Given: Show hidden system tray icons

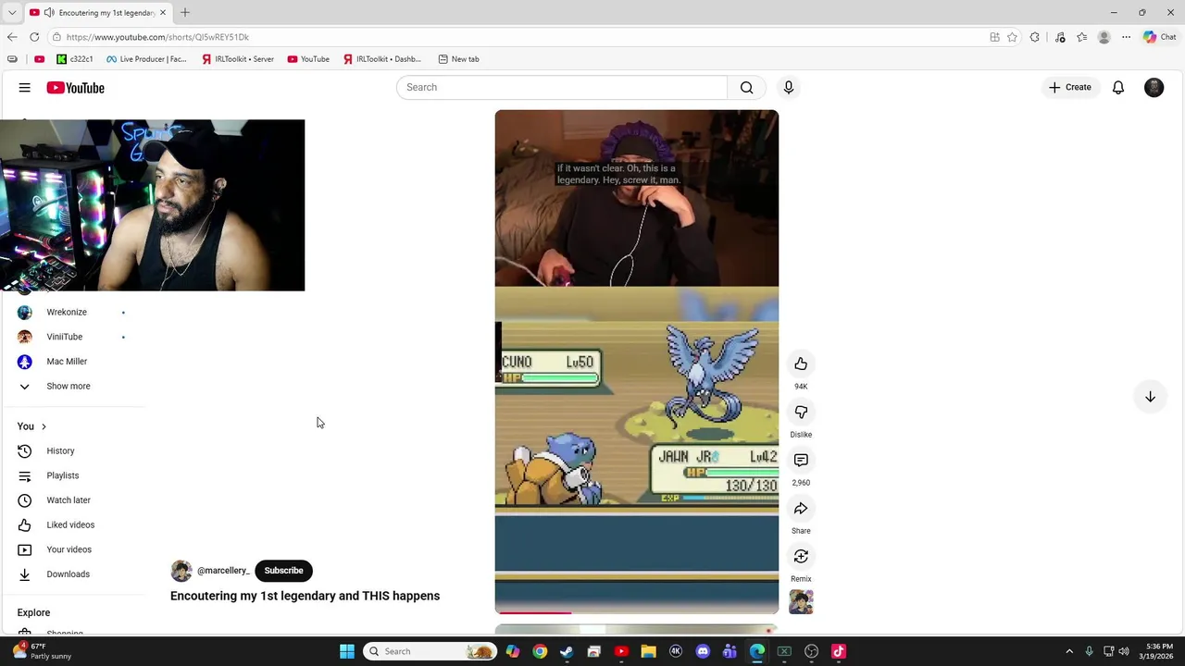Looking at the screenshot, I should pyautogui.click(x=1069, y=651).
